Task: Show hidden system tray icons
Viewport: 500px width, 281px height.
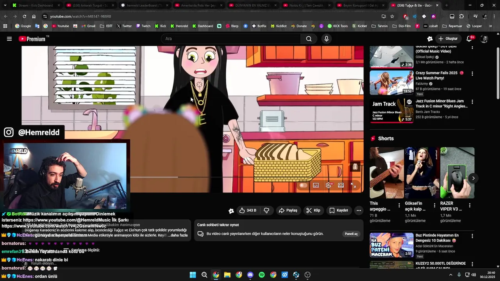Action: coord(450,275)
